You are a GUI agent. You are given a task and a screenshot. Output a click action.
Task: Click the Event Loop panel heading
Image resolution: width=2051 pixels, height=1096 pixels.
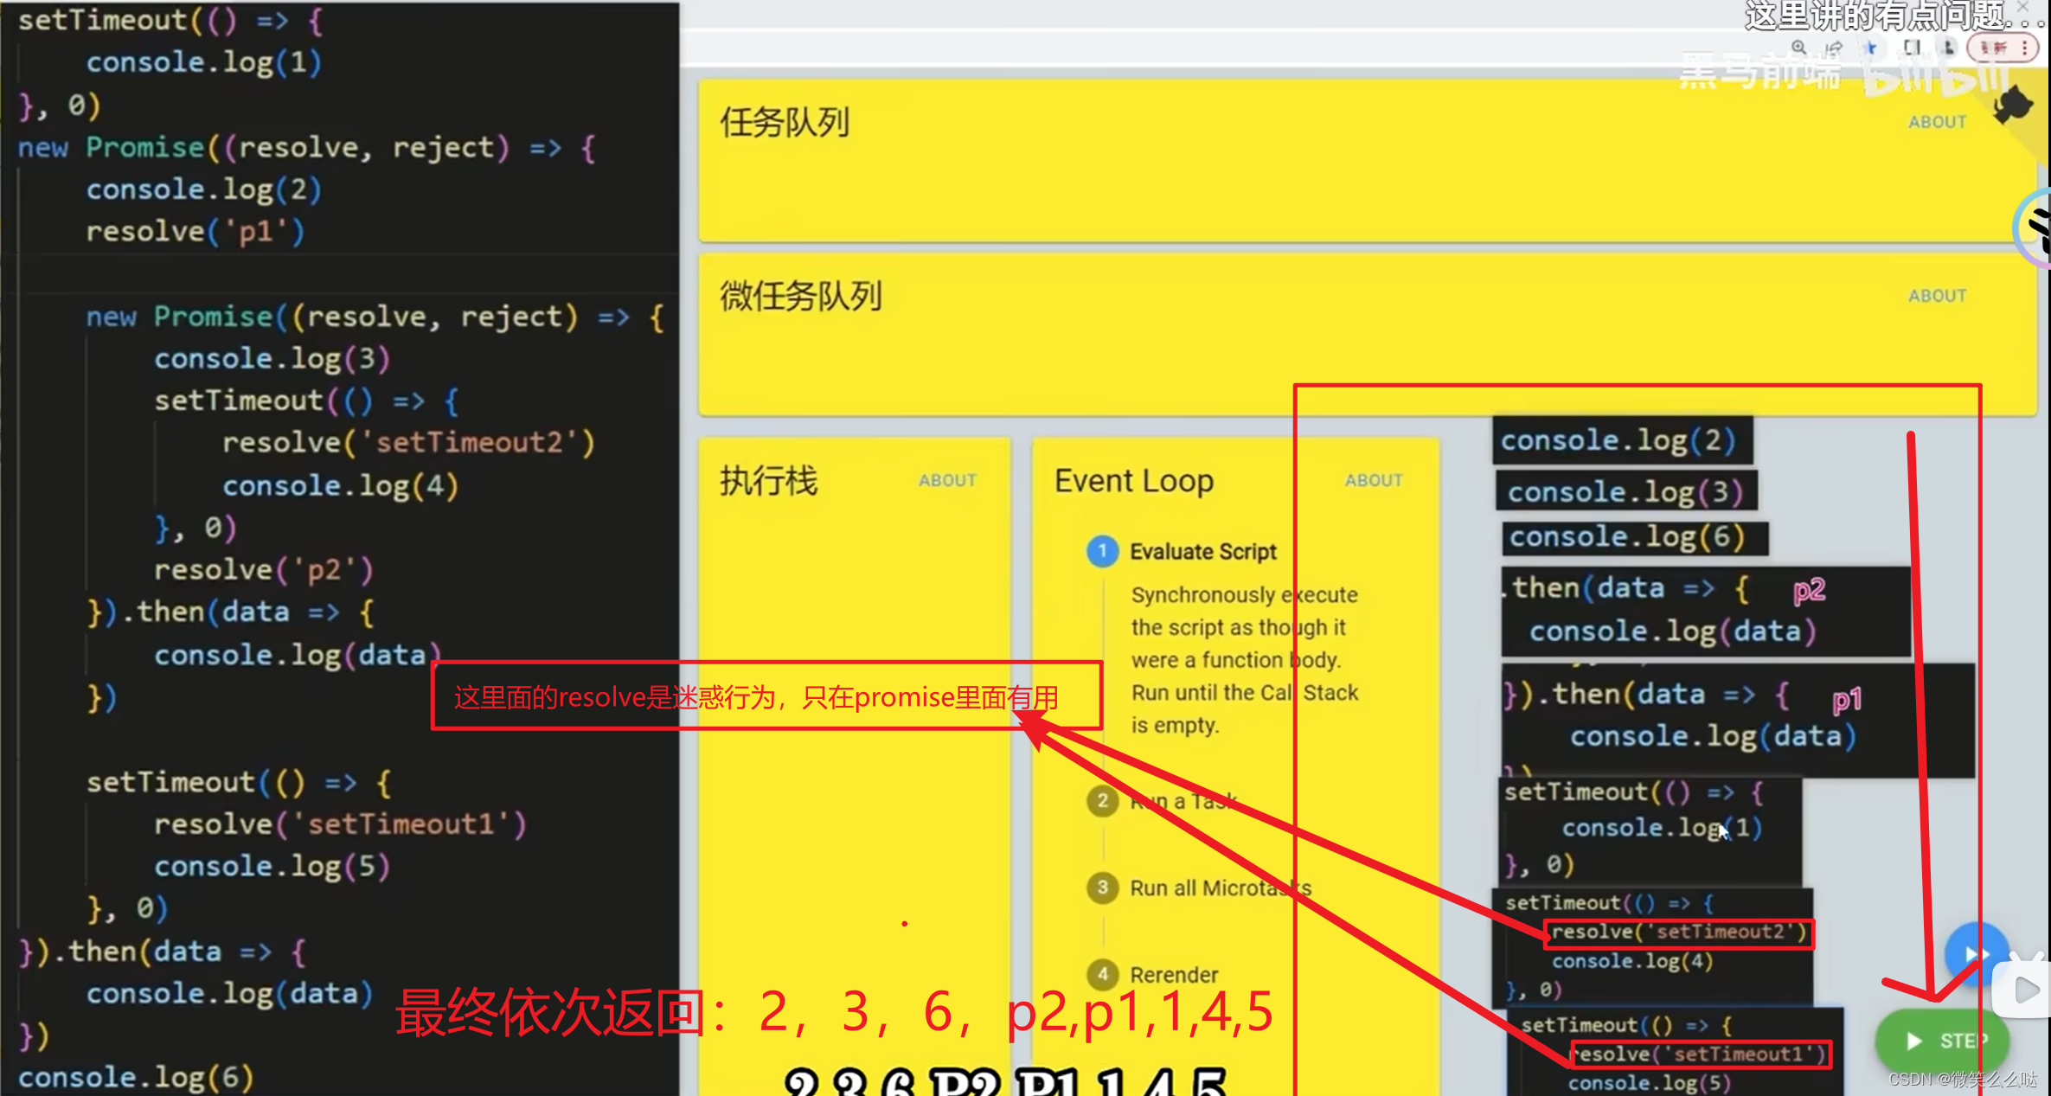pyautogui.click(x=1134, y=480)
